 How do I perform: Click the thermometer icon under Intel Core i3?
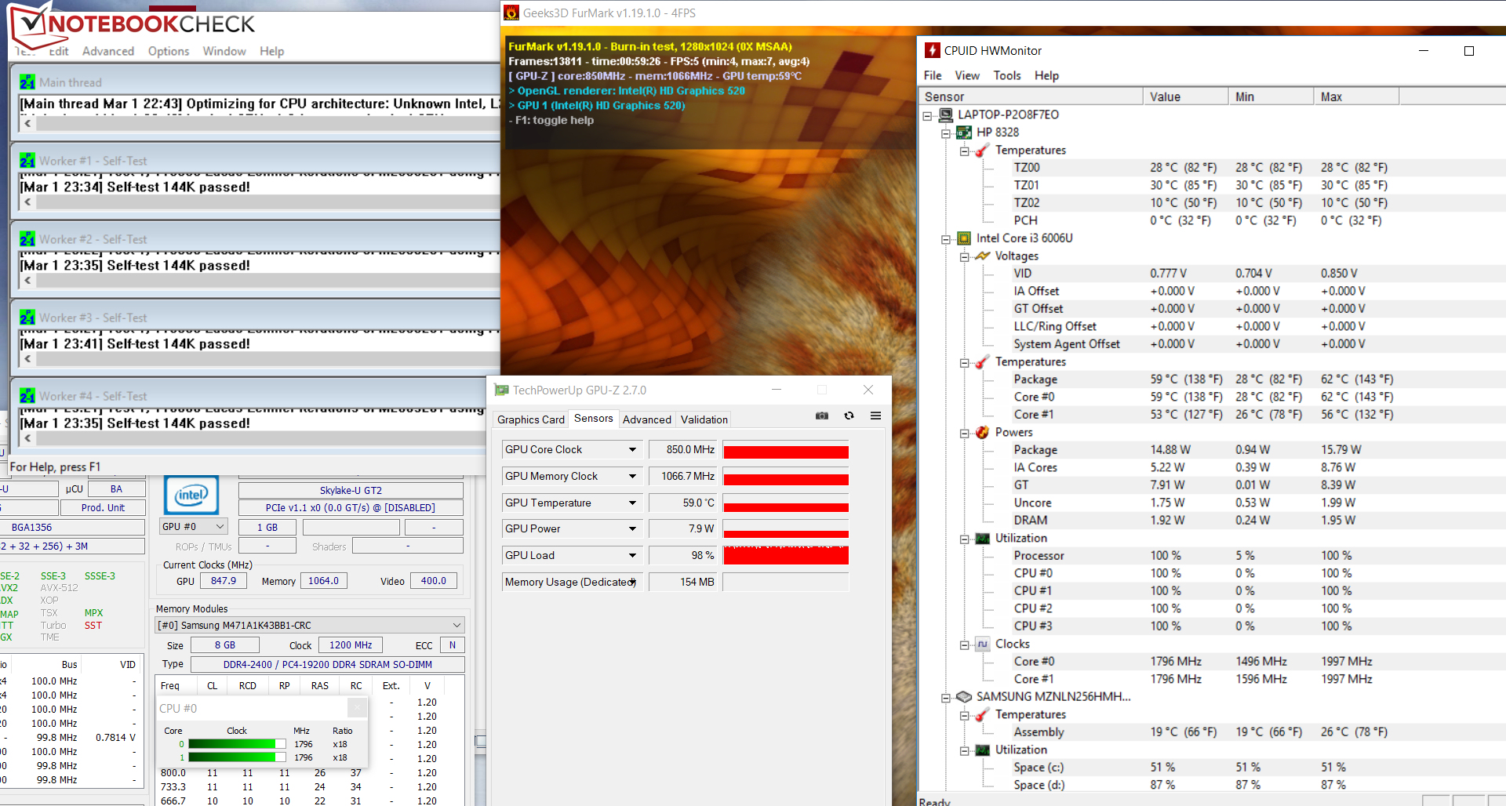[982, 361]
